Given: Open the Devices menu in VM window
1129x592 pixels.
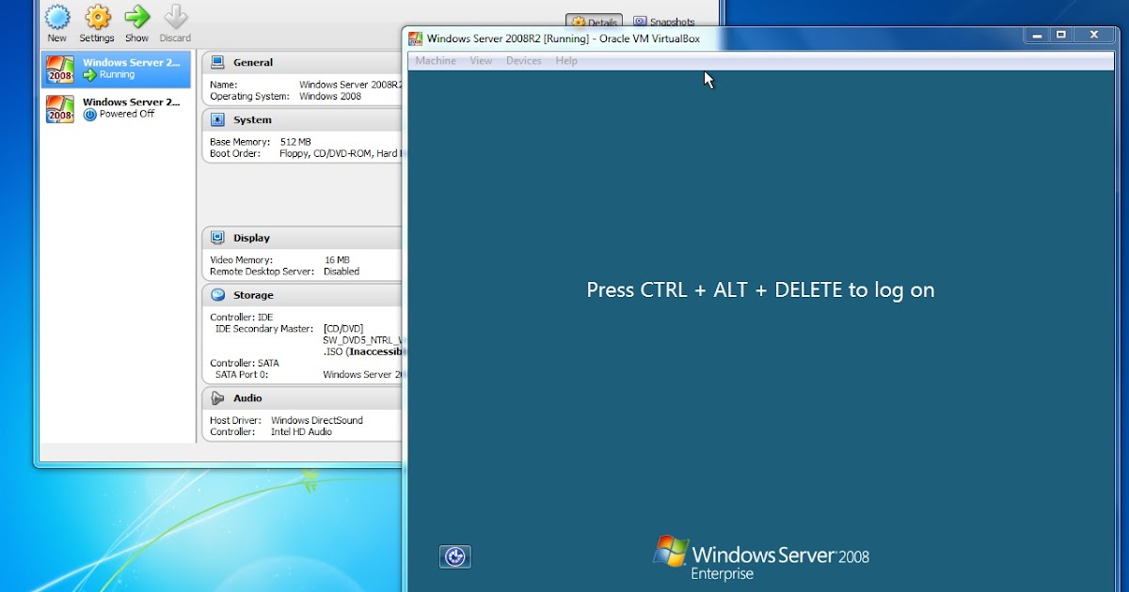Looking at the screenshot, I should [524, 60].
